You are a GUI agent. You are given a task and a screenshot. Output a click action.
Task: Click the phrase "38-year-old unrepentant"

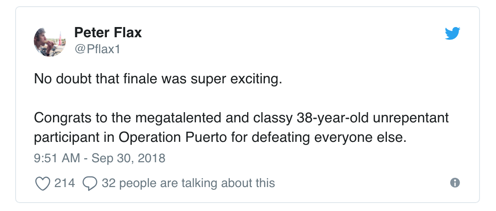coord(373,118)
